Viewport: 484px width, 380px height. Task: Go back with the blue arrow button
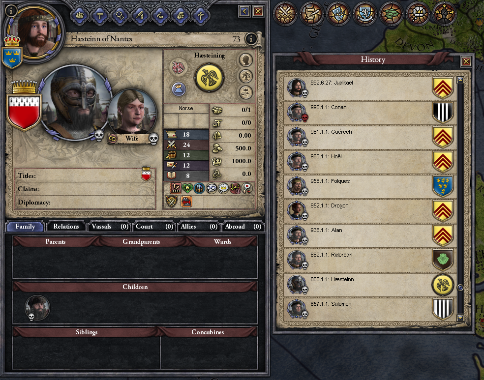(244, 11)
